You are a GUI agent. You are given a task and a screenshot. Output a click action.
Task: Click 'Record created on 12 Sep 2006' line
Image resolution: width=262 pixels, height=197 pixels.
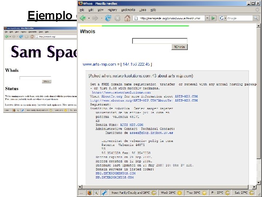(x=124, y=161)
